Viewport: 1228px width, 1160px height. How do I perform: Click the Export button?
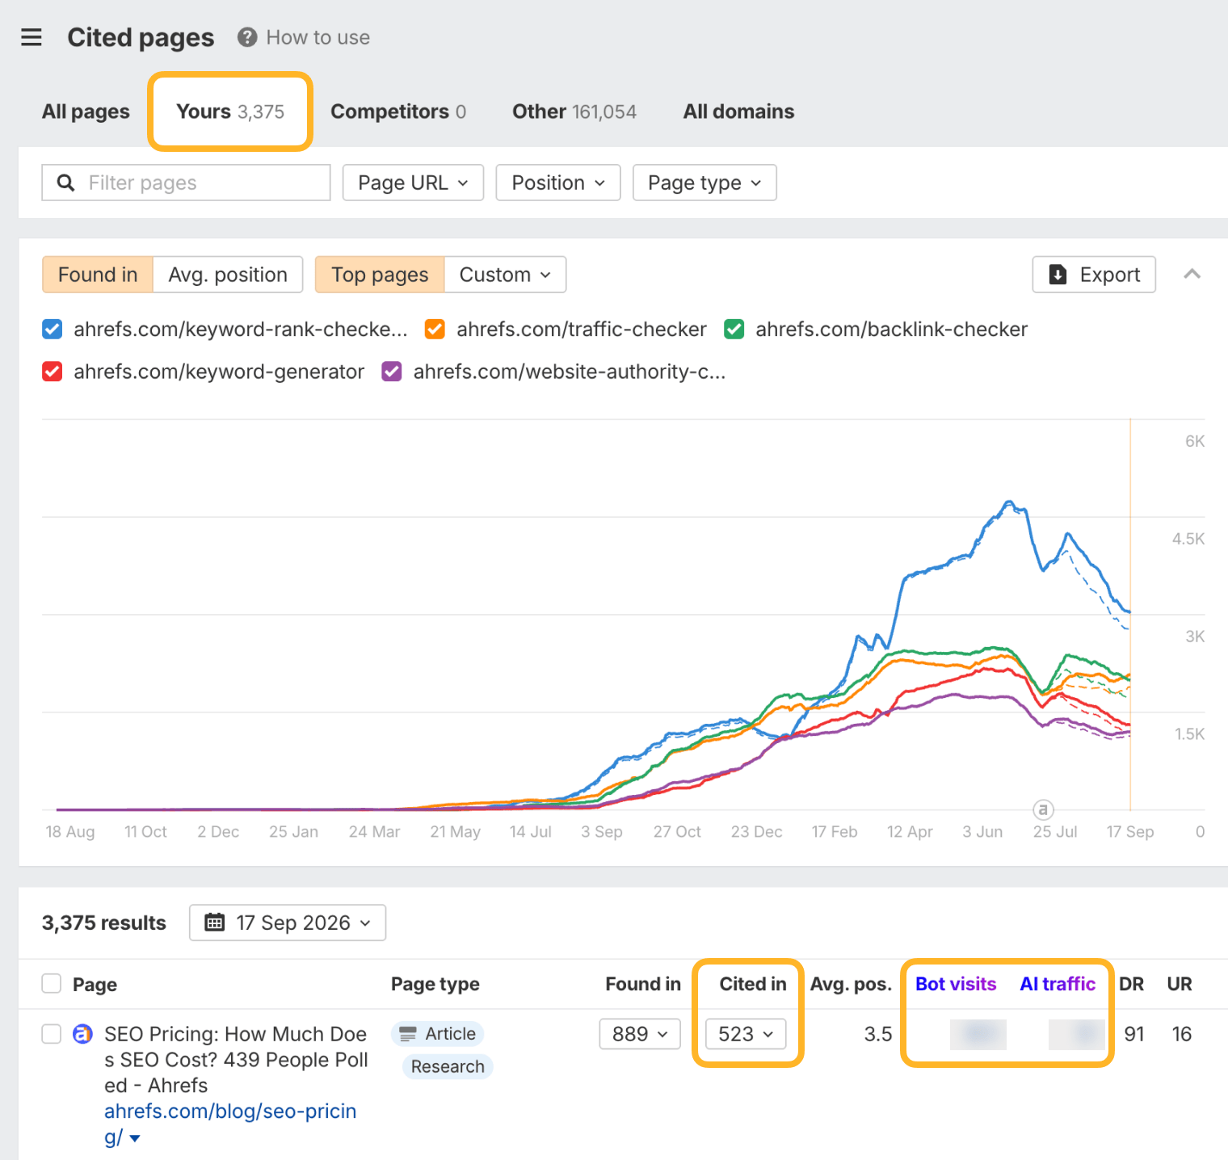pyautogui.click(x=1094, y=275)
